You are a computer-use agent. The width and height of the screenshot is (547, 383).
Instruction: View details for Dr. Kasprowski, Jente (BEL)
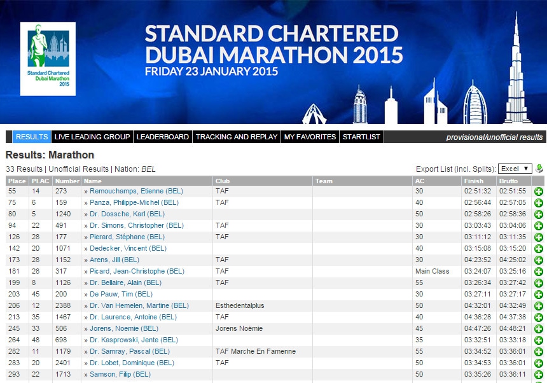(x=134, y=340)
